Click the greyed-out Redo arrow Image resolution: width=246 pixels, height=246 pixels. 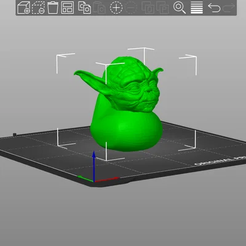tap(228, 7)
